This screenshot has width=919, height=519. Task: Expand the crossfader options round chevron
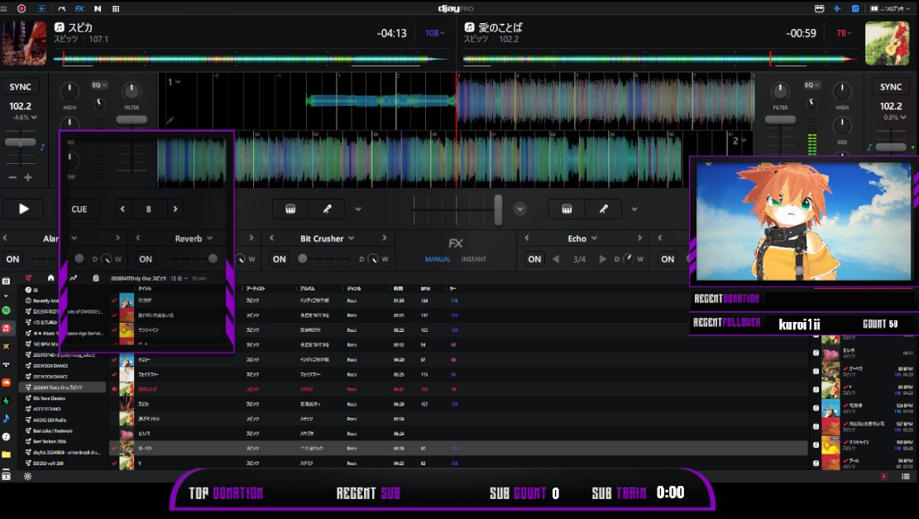click(x=519, y=209)
